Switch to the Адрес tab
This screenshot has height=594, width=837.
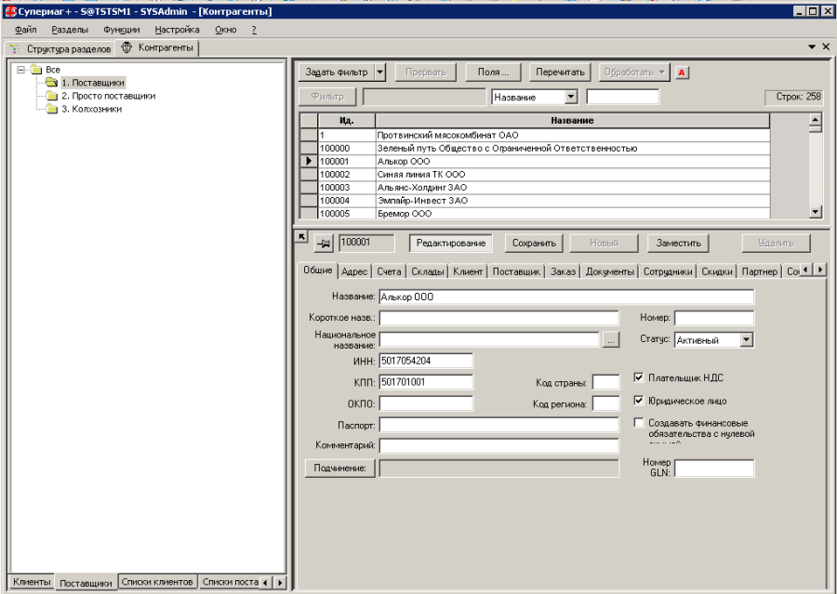(354, 271)
